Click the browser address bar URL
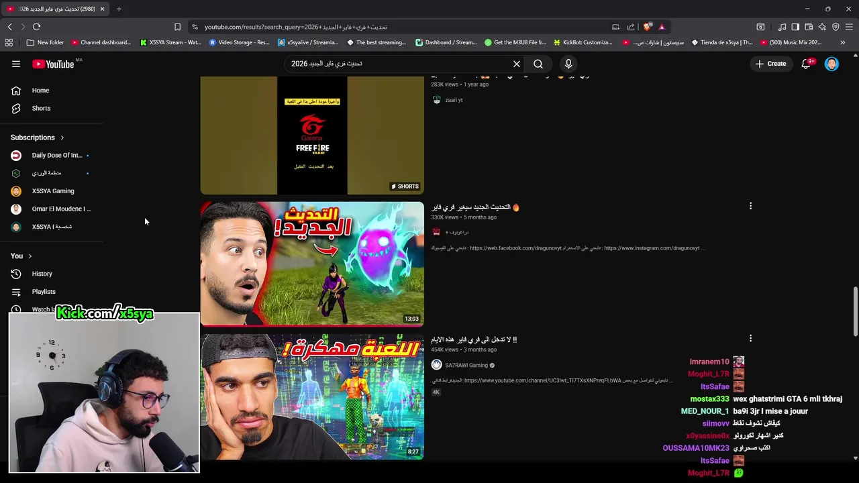The height and width of the screenshot is (483, 859). point(296,27)
